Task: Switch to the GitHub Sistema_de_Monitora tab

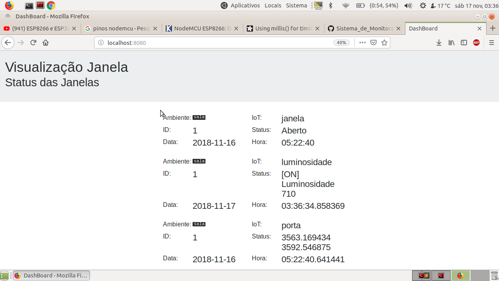Action: 365,28
